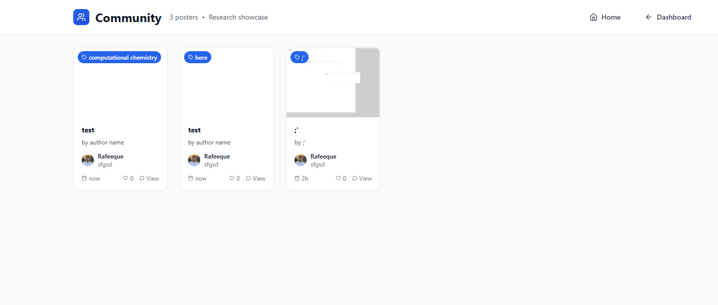The width and height of the screenshot is (718, 305).
Task: Click Rafeeque name on computational chemistry card
Action: click(110, 157)
